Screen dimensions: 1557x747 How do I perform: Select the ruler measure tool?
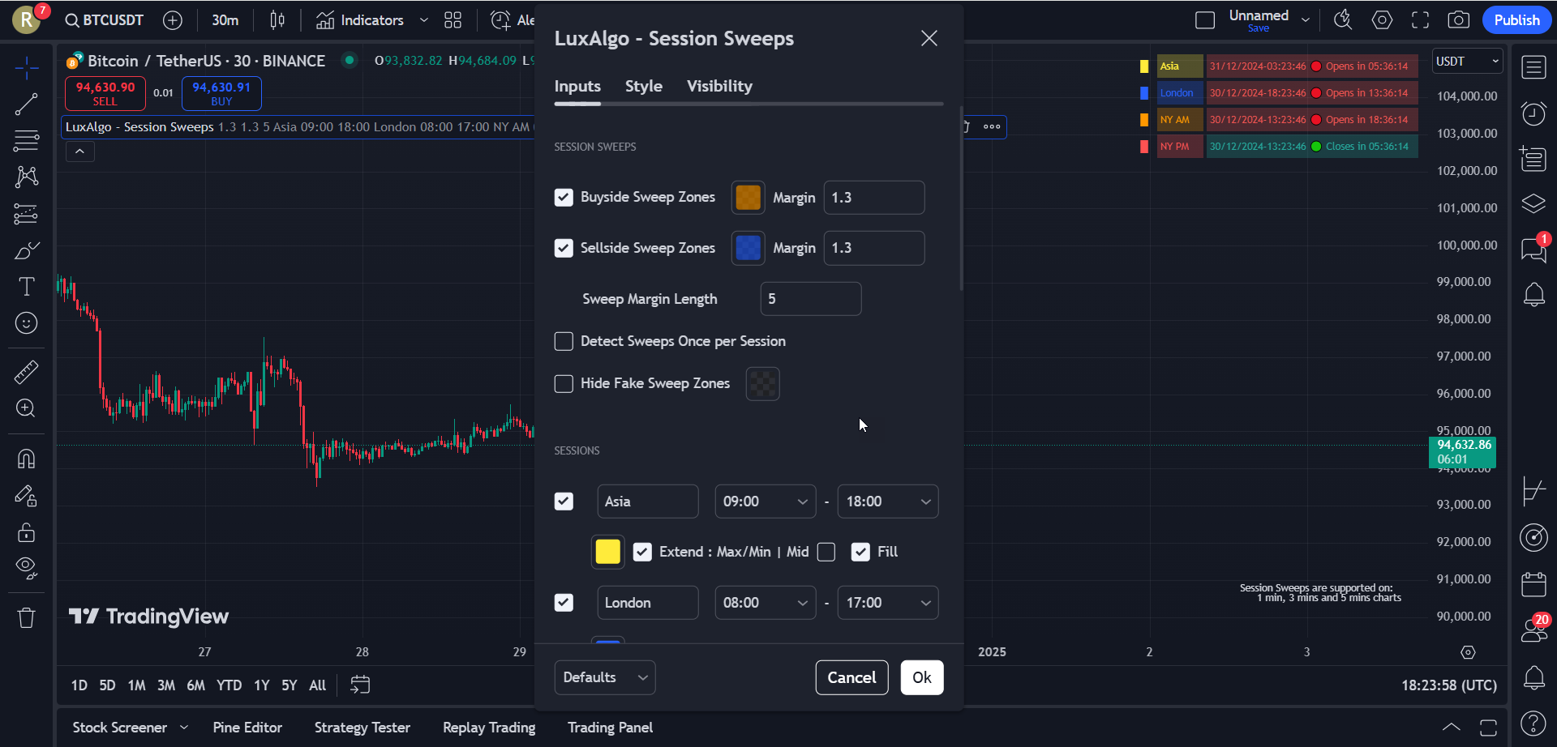coord(26,372)
